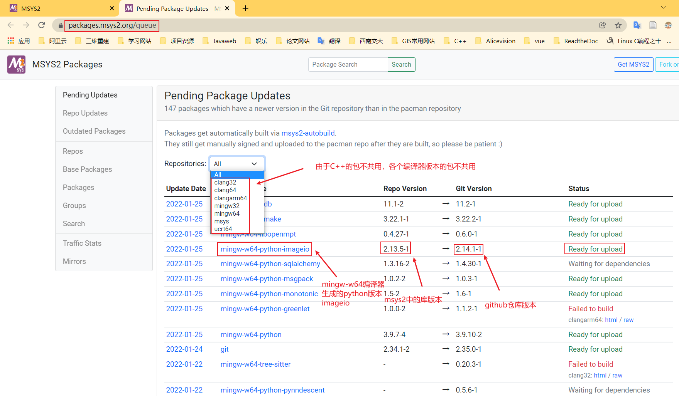Open the 项目资源 bookmark folder

pyautogui.click(x=177, y=41)
